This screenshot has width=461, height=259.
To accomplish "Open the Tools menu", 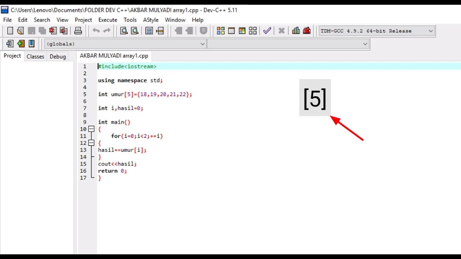I will 130,20.
